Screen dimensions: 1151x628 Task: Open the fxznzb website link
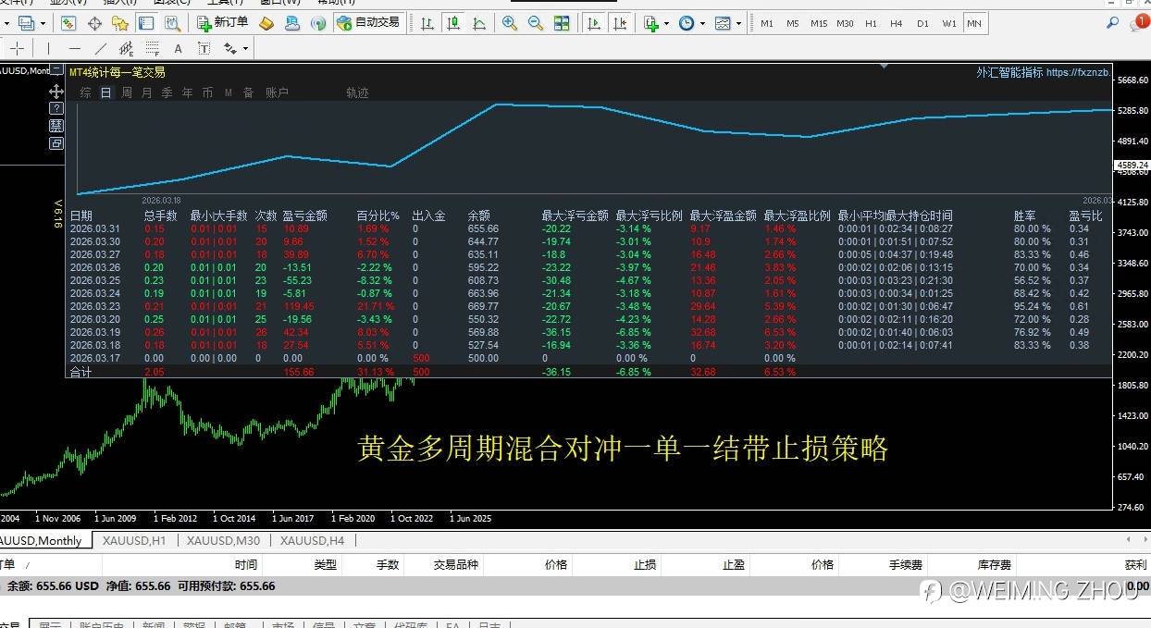click(1078, 72)
